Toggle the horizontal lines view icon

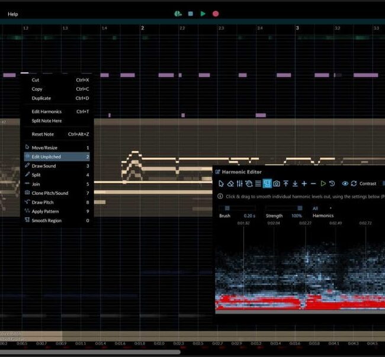(x=258, y=184)
